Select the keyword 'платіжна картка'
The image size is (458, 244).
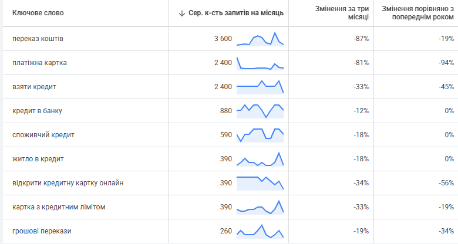pos(39,63)
